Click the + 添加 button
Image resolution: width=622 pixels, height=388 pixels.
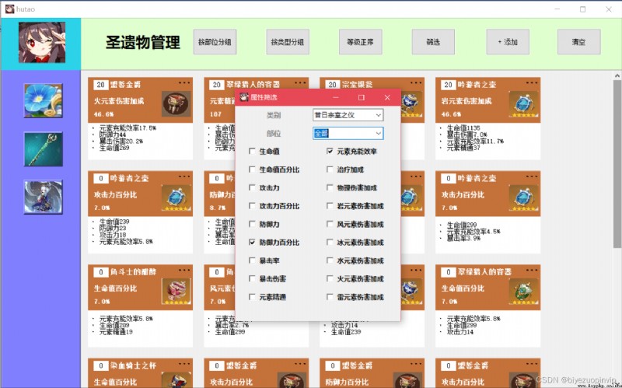click(x=508, y=42)
